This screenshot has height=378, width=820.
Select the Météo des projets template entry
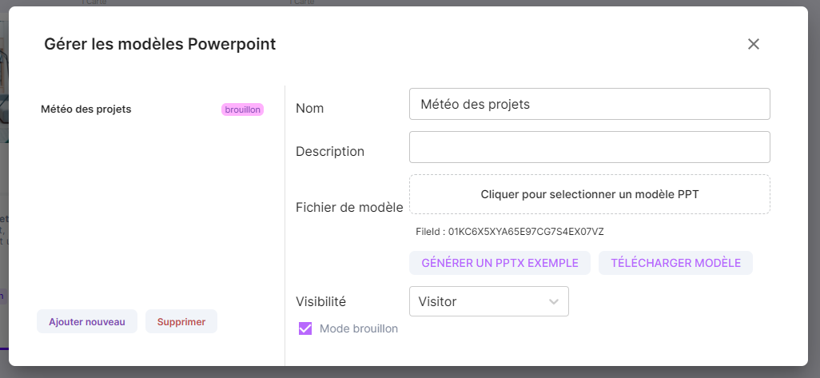tap(86, 109)
